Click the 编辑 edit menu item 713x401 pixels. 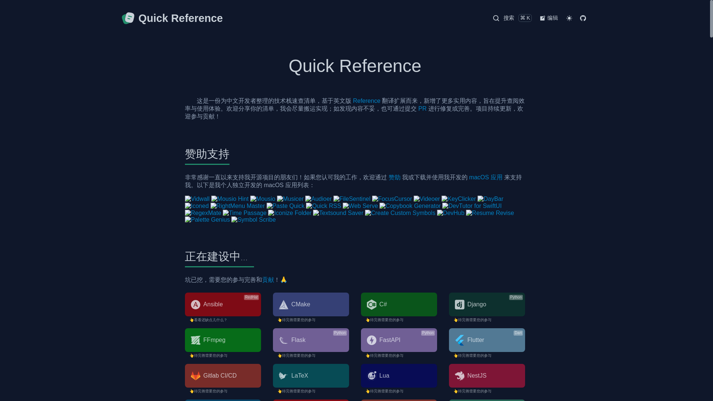(x=549, y=18)
